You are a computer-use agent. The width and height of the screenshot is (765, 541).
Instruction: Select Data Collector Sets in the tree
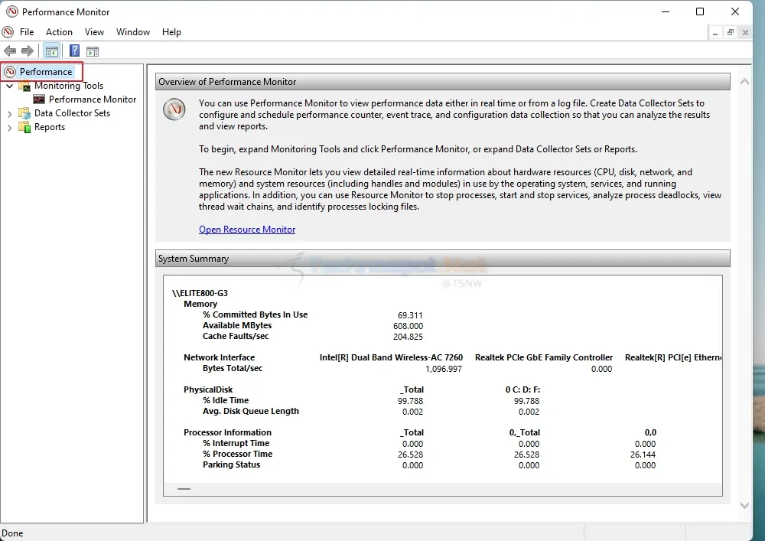(x=72, y=113)
